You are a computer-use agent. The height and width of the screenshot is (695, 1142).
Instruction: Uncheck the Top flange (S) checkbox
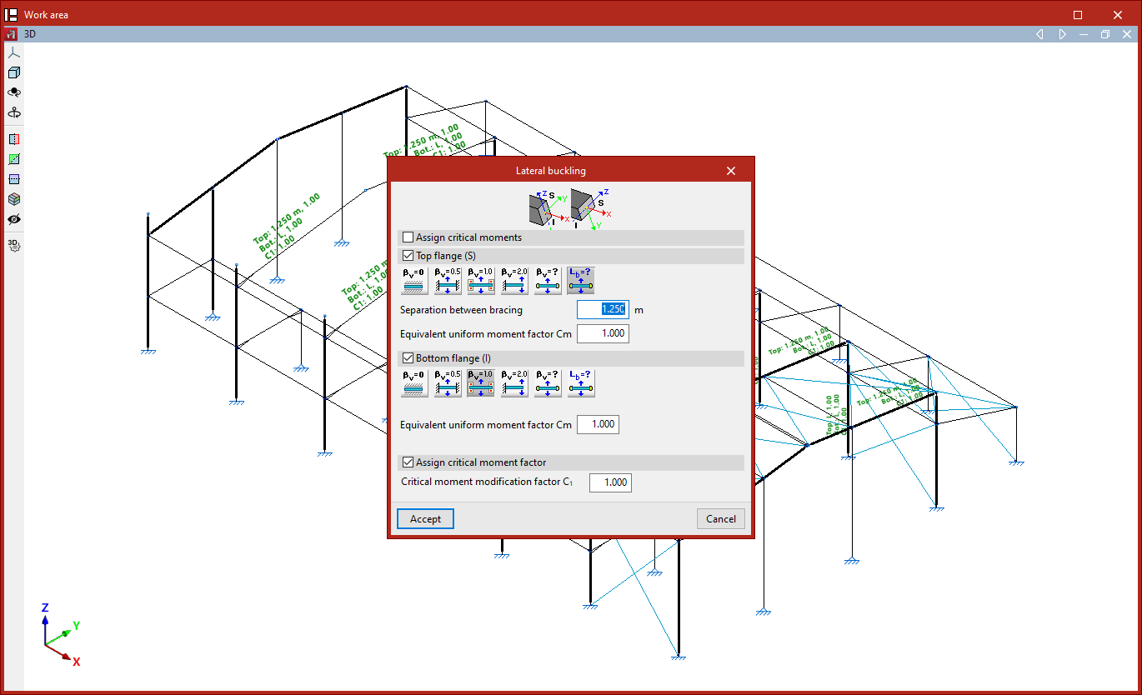408,256
